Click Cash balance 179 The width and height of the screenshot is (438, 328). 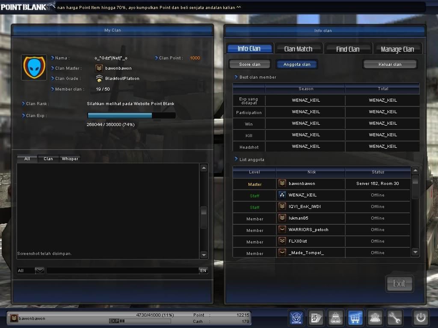point(246,321)
